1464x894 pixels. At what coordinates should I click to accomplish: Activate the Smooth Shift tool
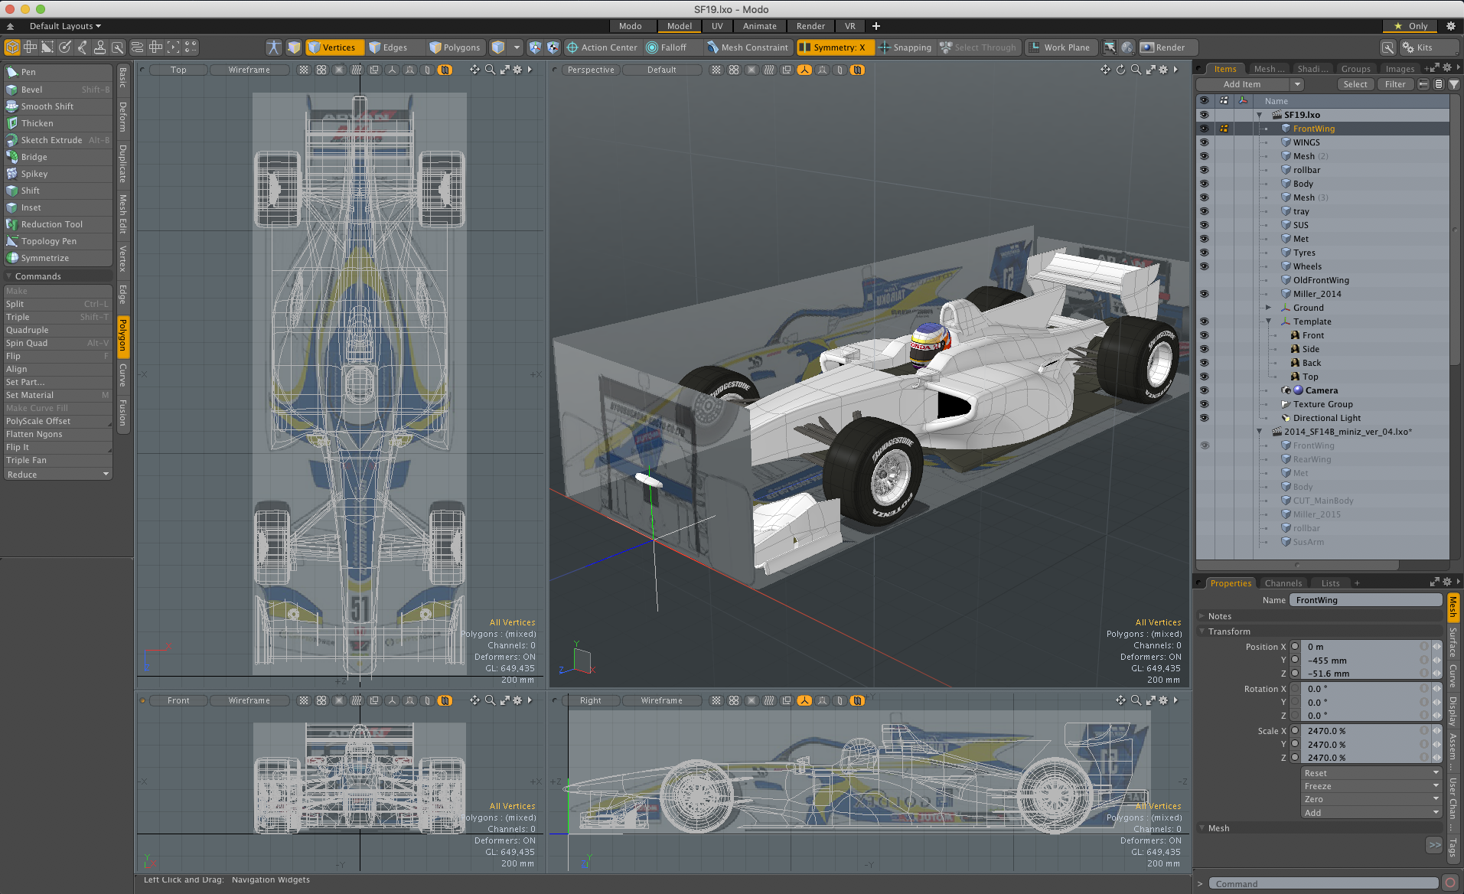(57, 106)
